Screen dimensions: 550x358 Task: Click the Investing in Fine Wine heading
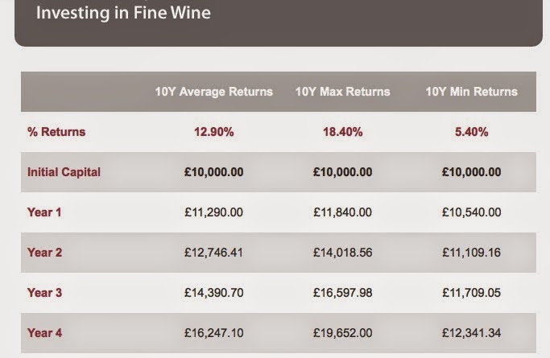tap(123, 14)
